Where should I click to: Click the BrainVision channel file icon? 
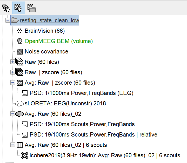pos(20,31)
